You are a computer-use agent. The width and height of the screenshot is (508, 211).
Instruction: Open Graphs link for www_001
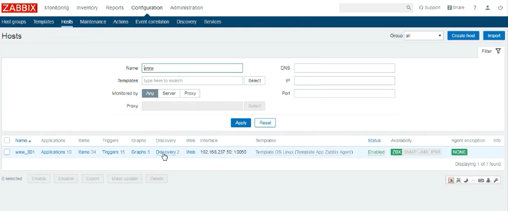tap(139, 152)
